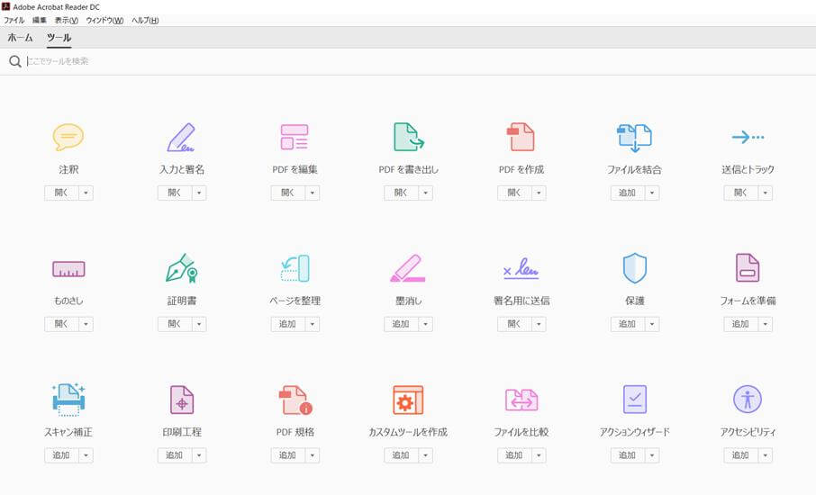Screen dimensions: 816x495
Task: Click 開く button under 署名用に送信
Action: 514,324
